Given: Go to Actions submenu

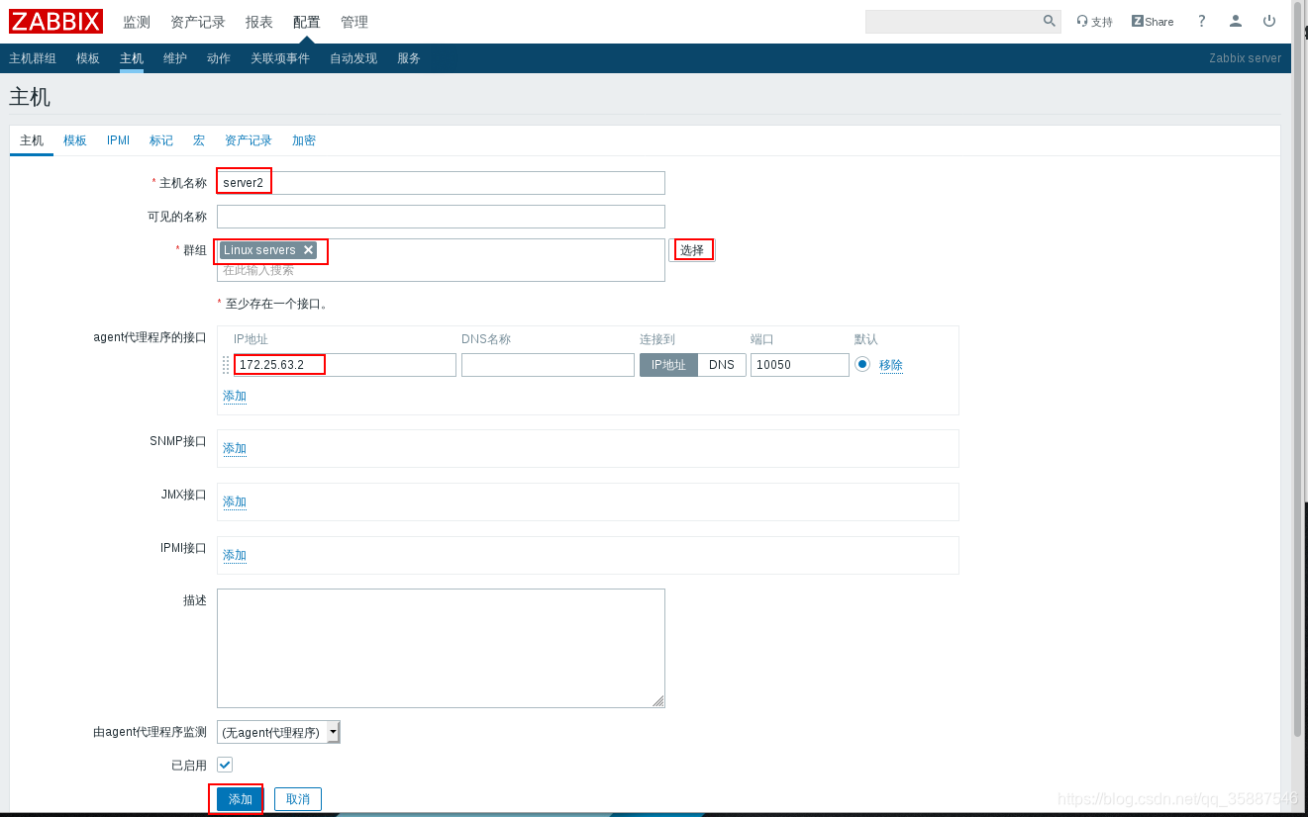Looking at the screenshot, I should (219, 58).
